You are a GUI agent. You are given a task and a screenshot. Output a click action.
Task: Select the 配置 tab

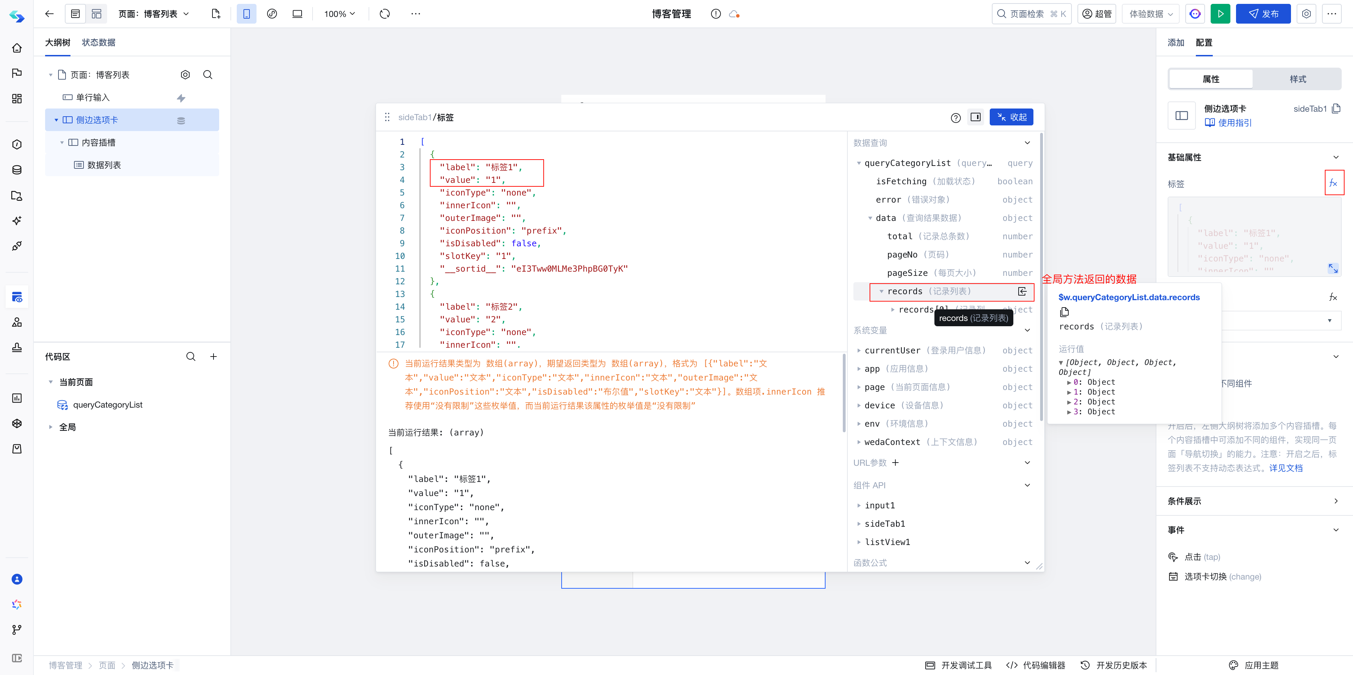pos(1204,43)
